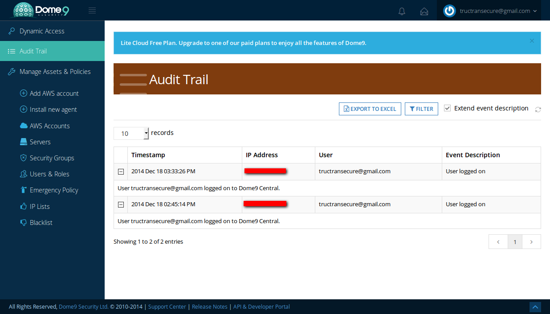550x314 pixels.
Task: Open Dynamic Access in the sidebar
Action: click(42, 31)
